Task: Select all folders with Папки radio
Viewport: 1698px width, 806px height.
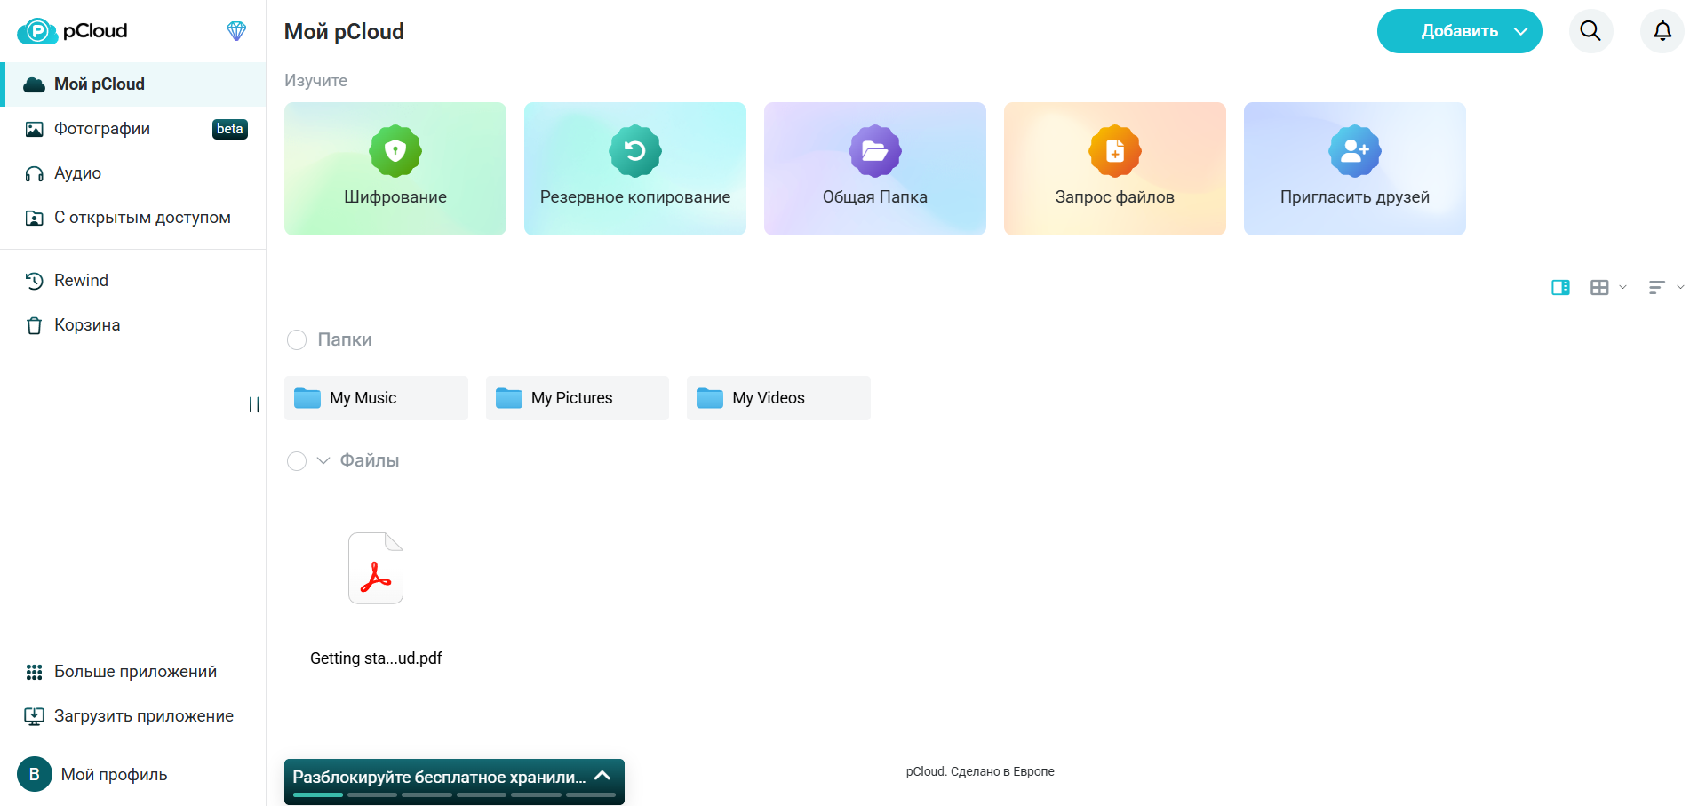Action: tap(297, 339)
